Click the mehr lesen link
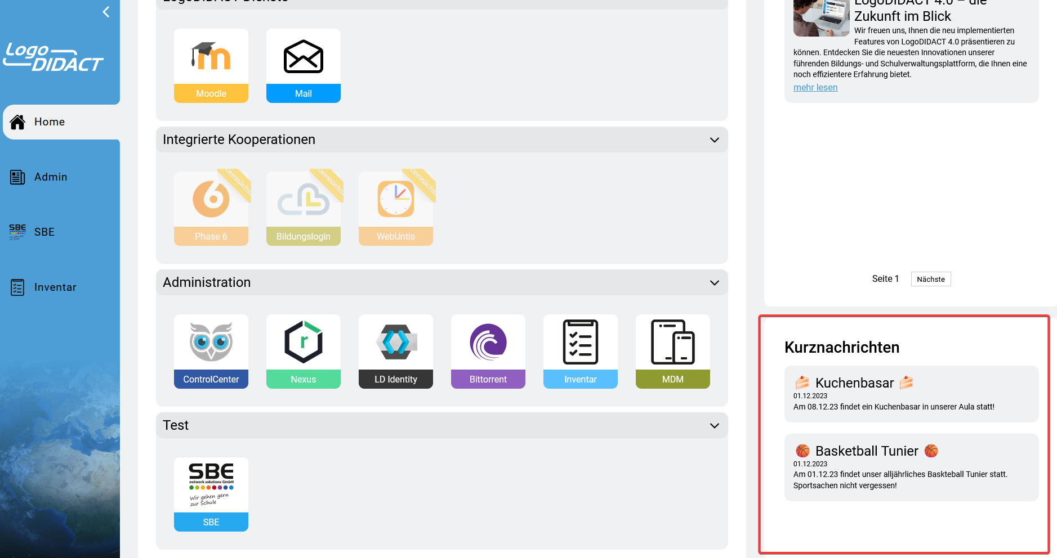The width and height of the screenshot is (1057, 558). (x=815, y=87)
